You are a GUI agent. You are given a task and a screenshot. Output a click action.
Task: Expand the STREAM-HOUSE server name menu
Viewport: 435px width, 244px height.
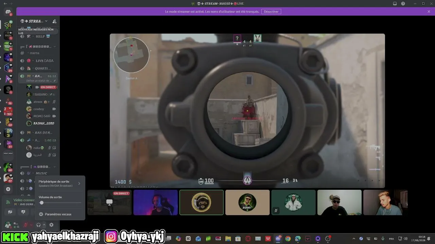pos(34,21)
